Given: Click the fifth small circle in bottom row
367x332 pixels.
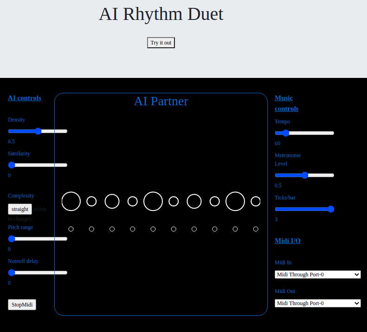Looking at the screenshot, I should coord(153,229).
